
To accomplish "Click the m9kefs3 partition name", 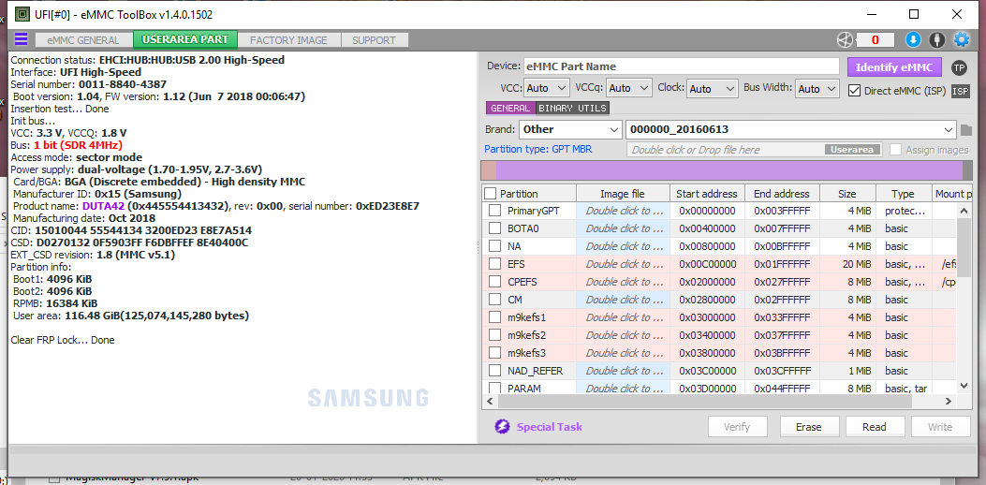I will [526, 353].
